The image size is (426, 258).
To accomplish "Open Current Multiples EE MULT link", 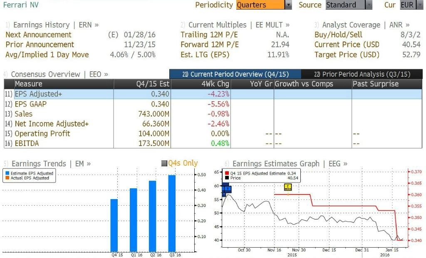I will point(239,25).
